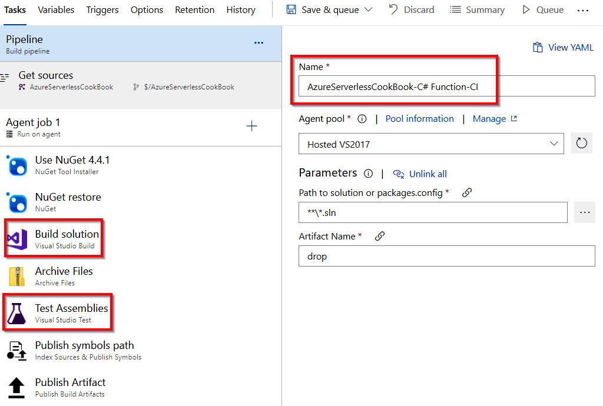Click Unlink all parameters
Image resolution: width=603 pixels, height=406 pixels.
point(420,174)
